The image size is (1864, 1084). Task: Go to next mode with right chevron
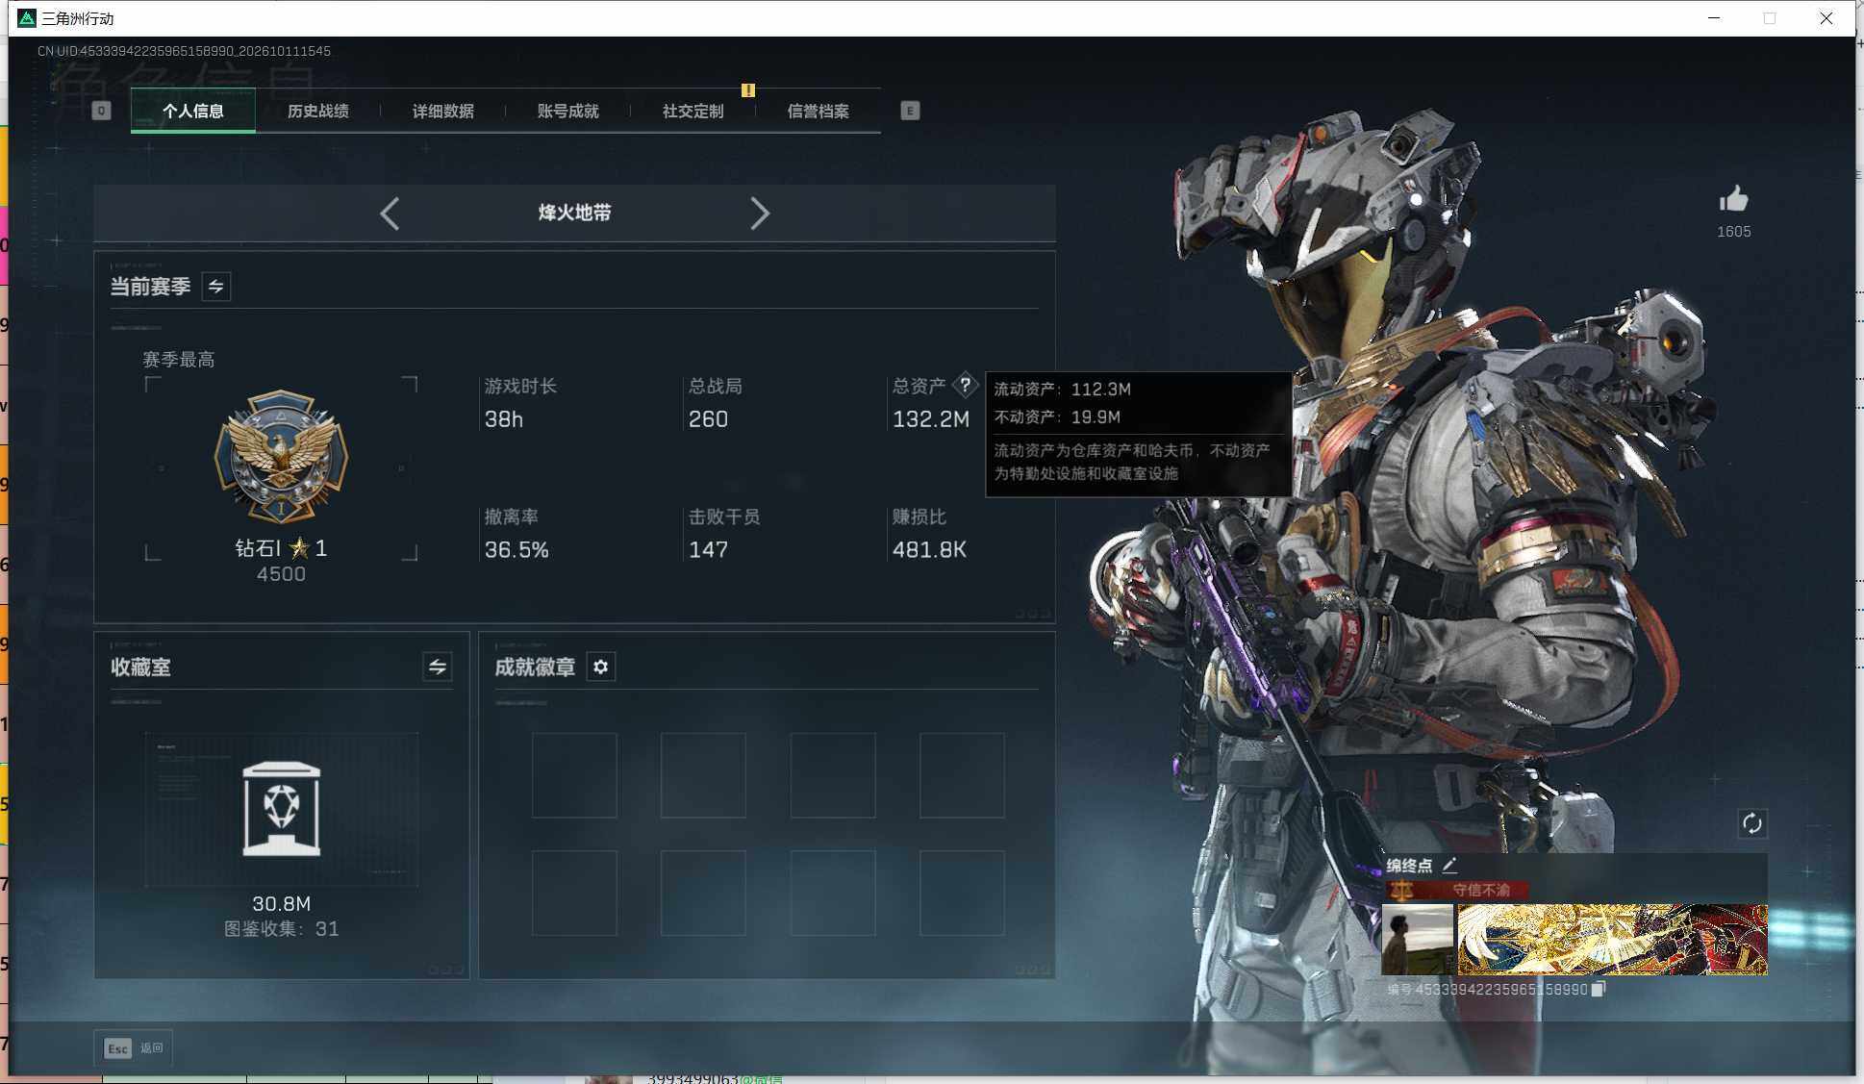coord(760,214)
